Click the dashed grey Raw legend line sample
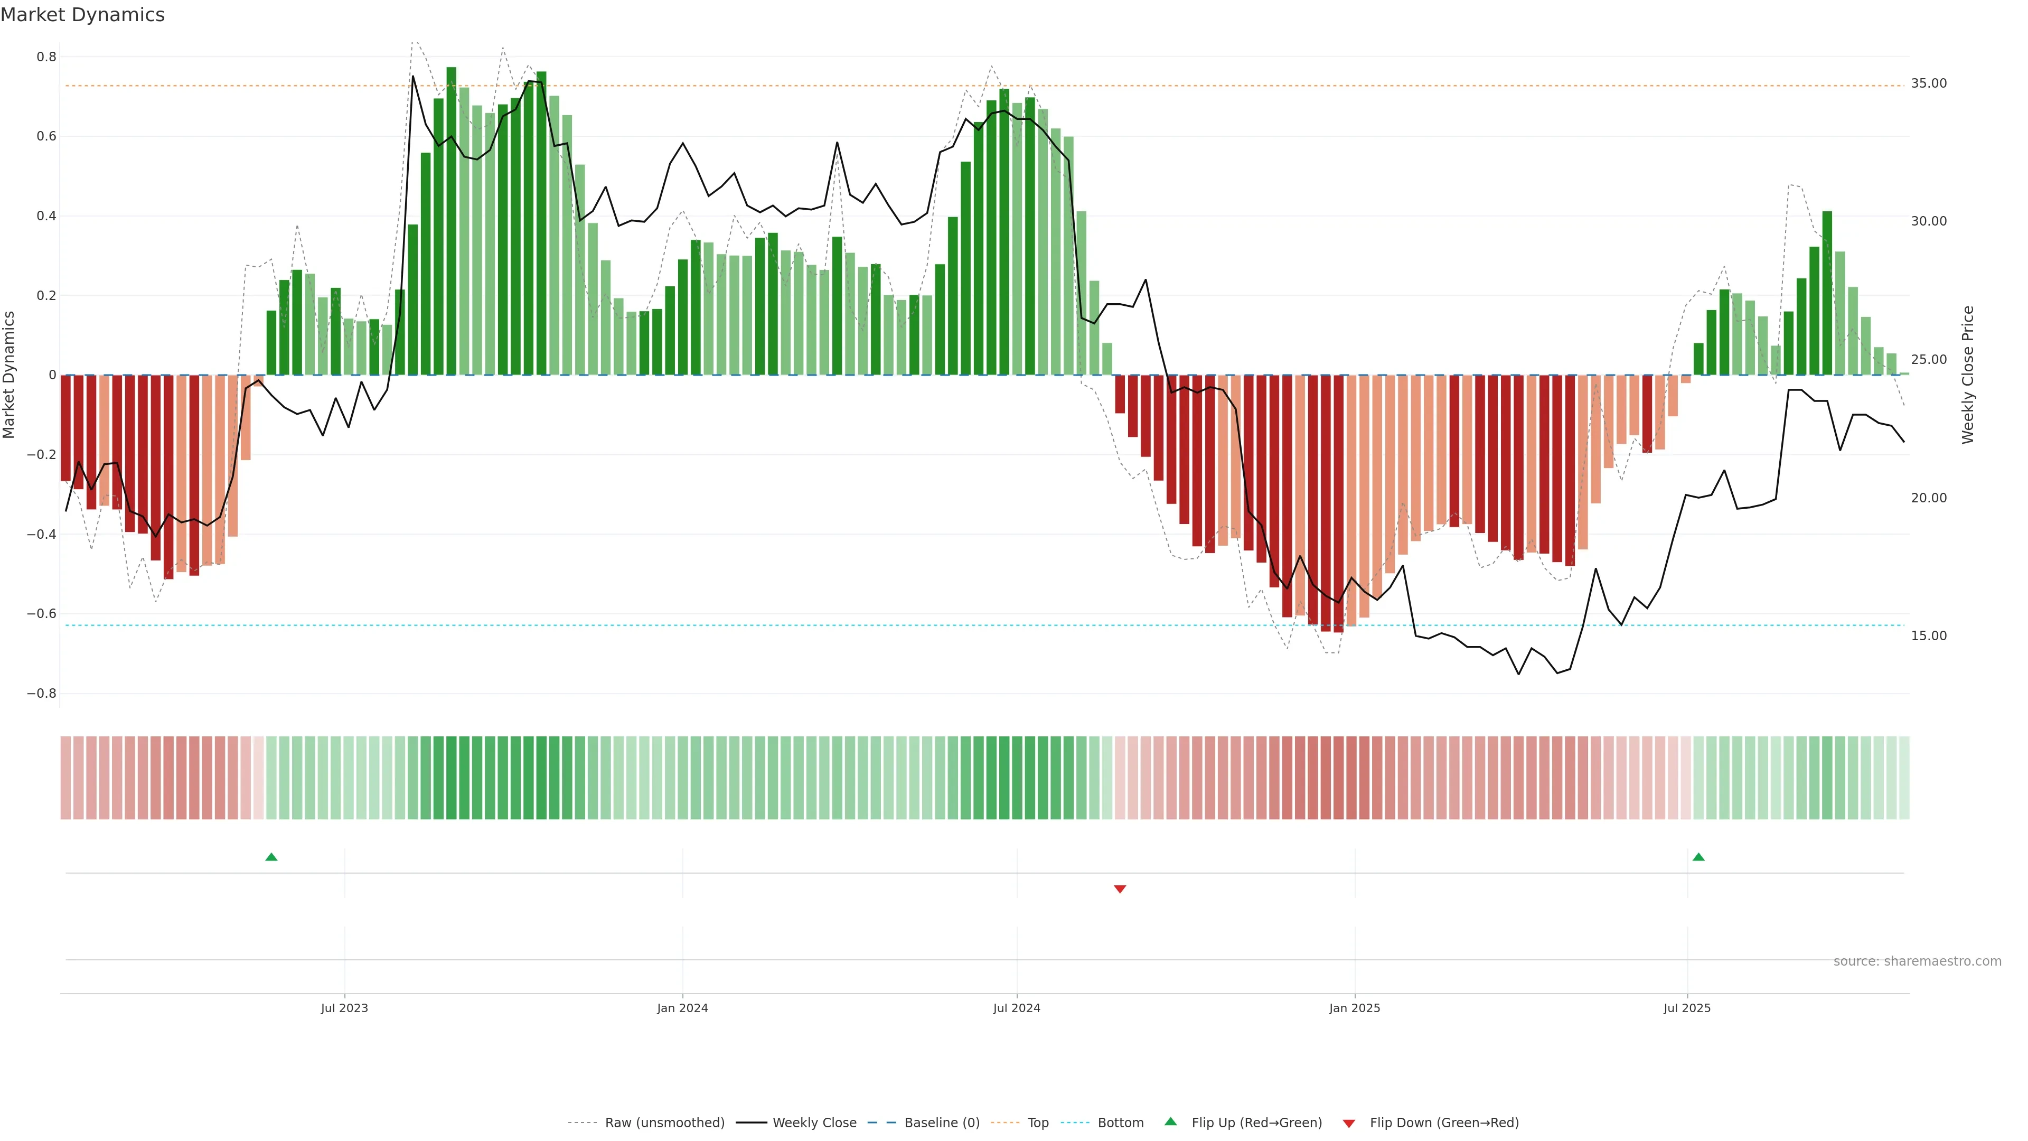Image resolution: width=2028 pixels, height=1141 pixels. pyautogui.click(x=582, y=1123)
